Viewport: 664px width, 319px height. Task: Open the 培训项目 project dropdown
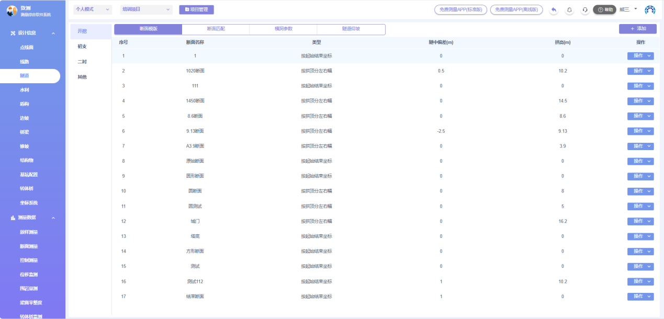[x=146, y=9]
